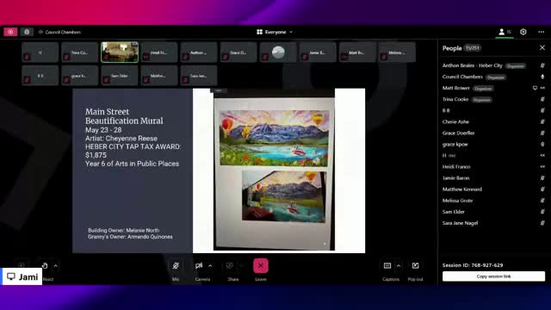Open the session info icon
Viewport: 551px width, 310px height.
coord(27,32)
